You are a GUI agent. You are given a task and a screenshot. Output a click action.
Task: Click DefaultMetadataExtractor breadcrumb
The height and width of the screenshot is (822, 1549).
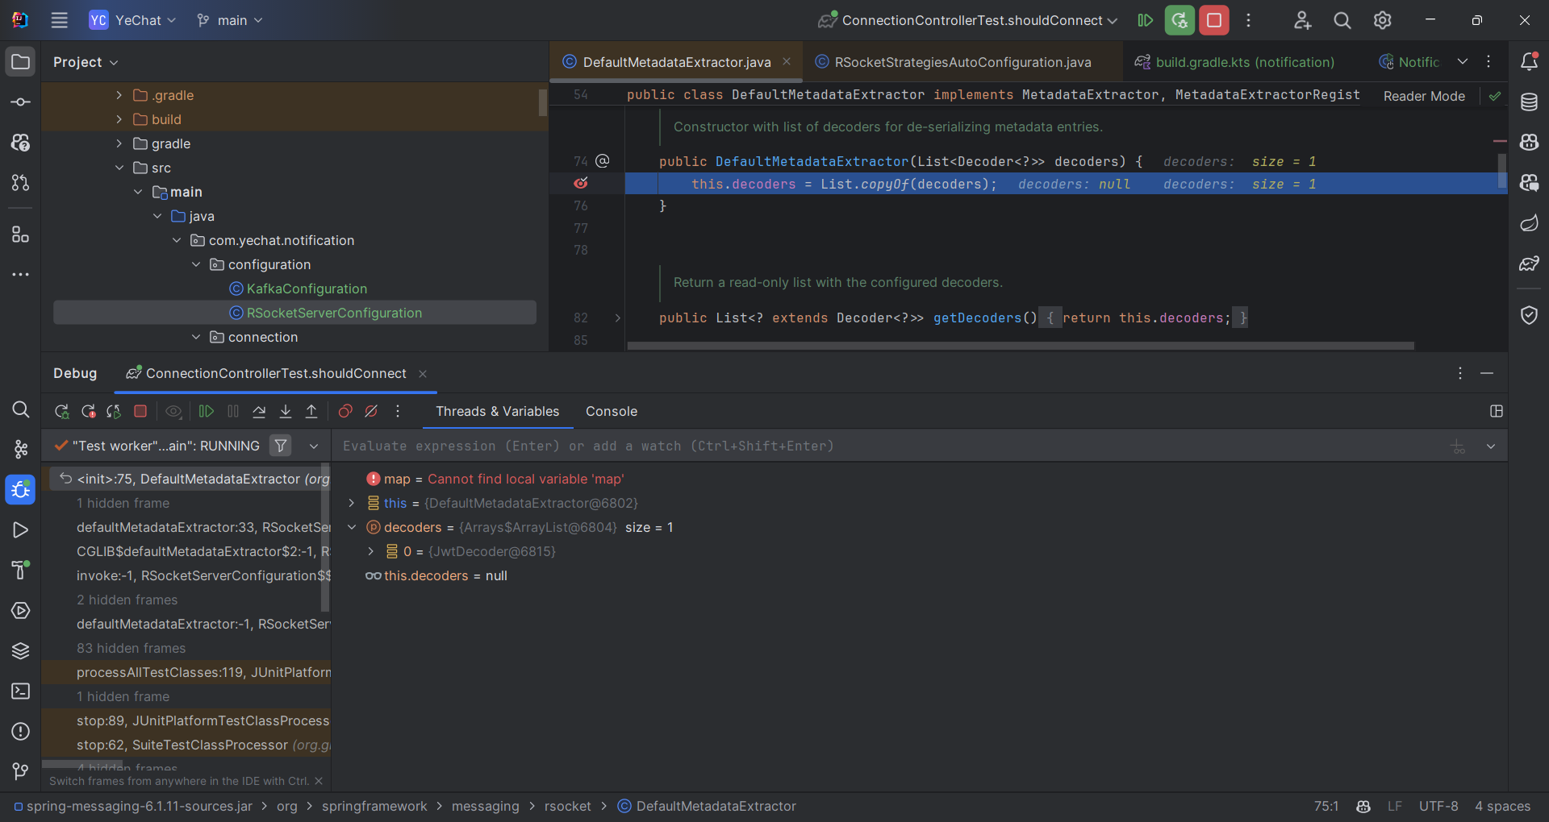coord(707,806)
